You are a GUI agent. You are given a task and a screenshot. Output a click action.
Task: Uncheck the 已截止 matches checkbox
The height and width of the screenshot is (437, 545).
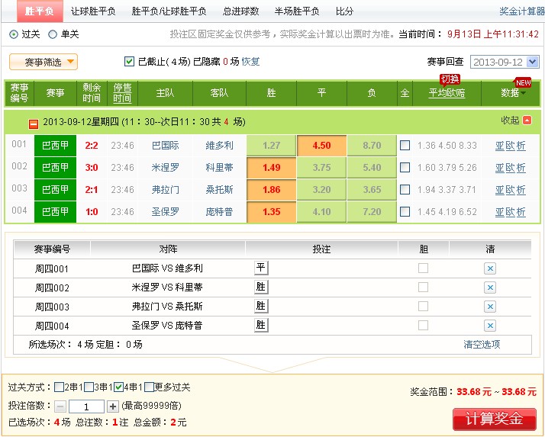pyautogui.click(x=129, y=62)
